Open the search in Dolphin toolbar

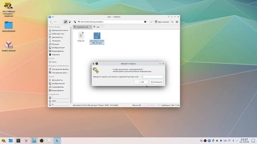click(172, 22)
